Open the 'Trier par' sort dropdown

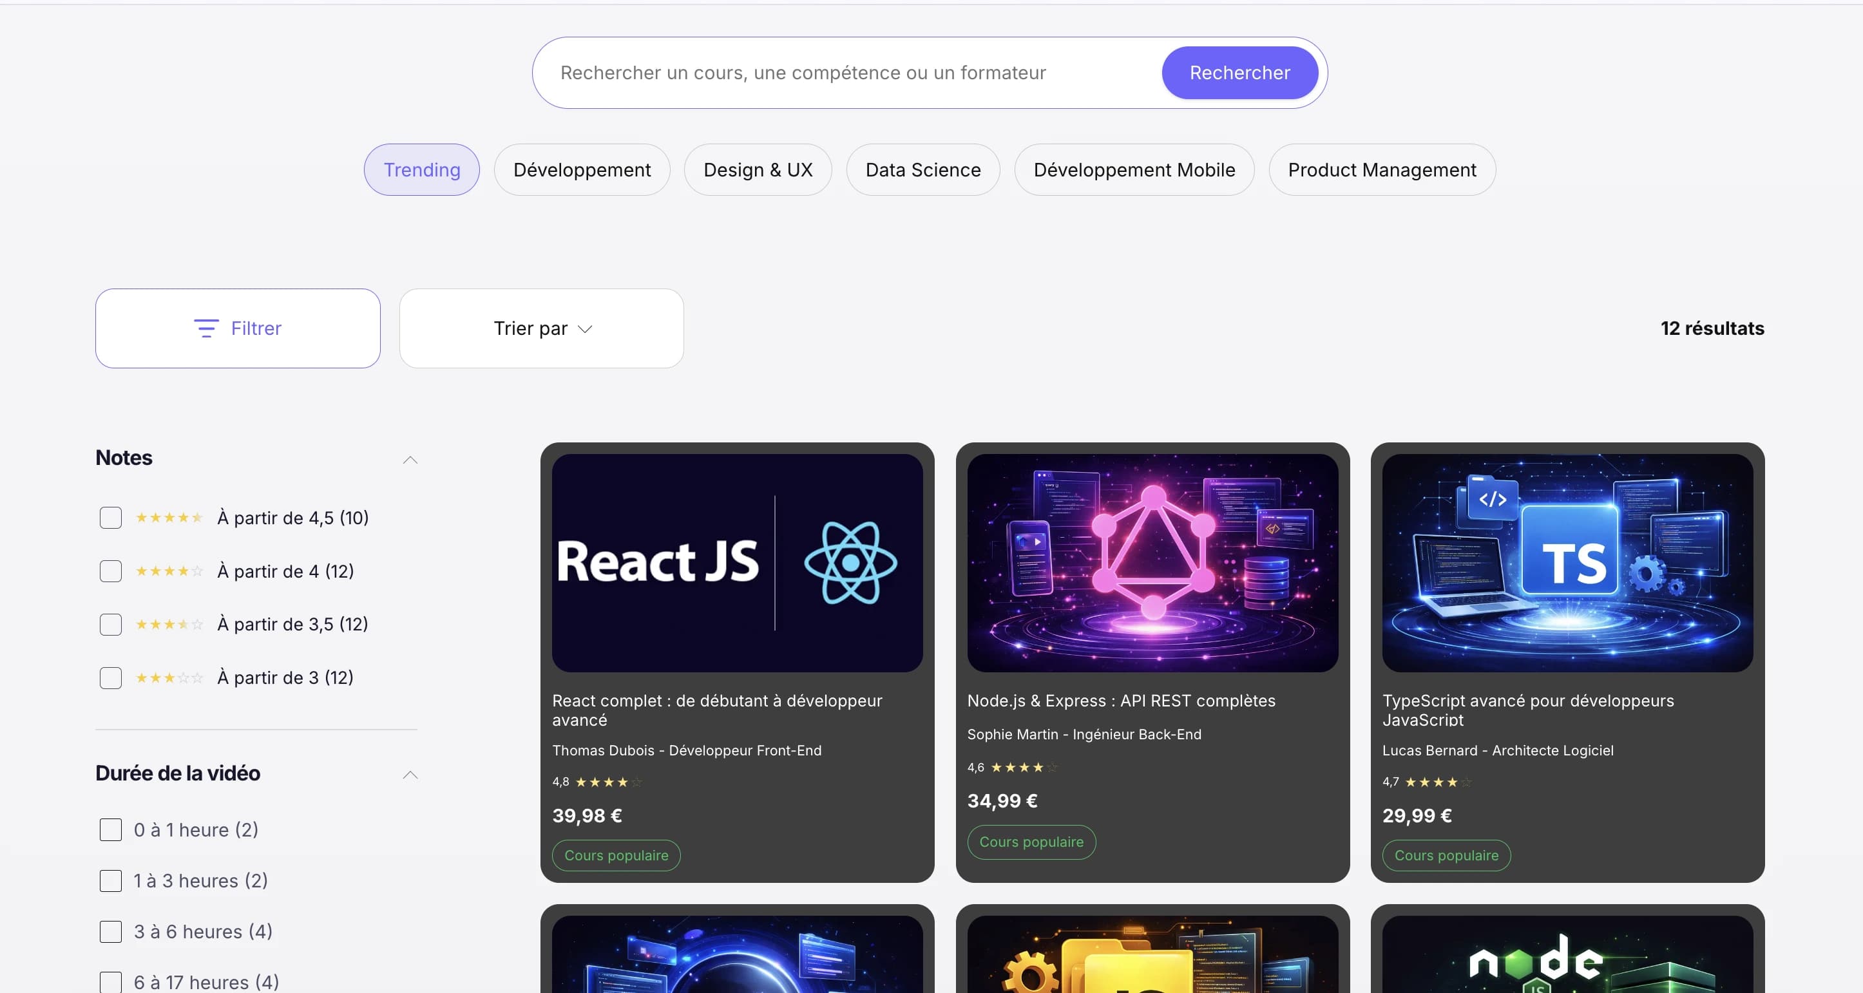(541, 329)
